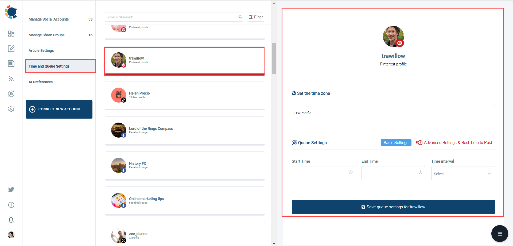
Task: Open the articles panel icon
Action: (11, 64)
